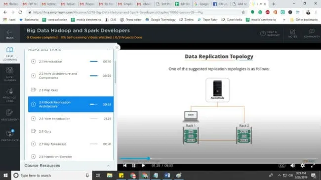Open Help & Support in the header
321x180 pixels.
pyautogui.click(x=270, y=34)
